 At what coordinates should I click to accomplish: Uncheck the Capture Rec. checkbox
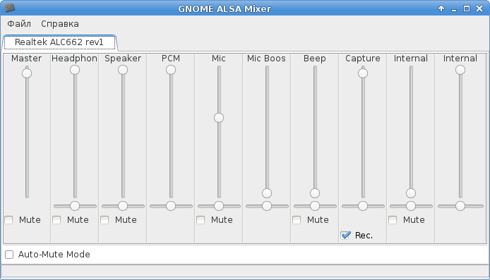pos(346,236)
